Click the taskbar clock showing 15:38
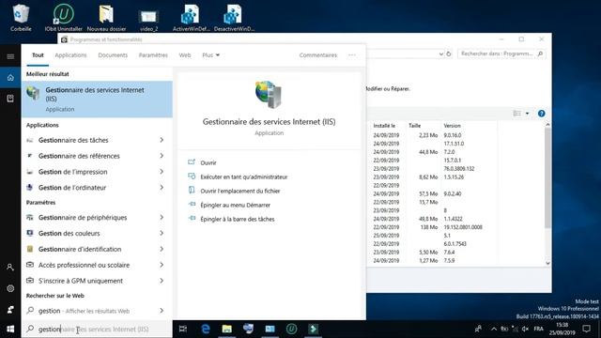Screen dimensions: 601x338 pyautogui.click(x=562, y=329)
